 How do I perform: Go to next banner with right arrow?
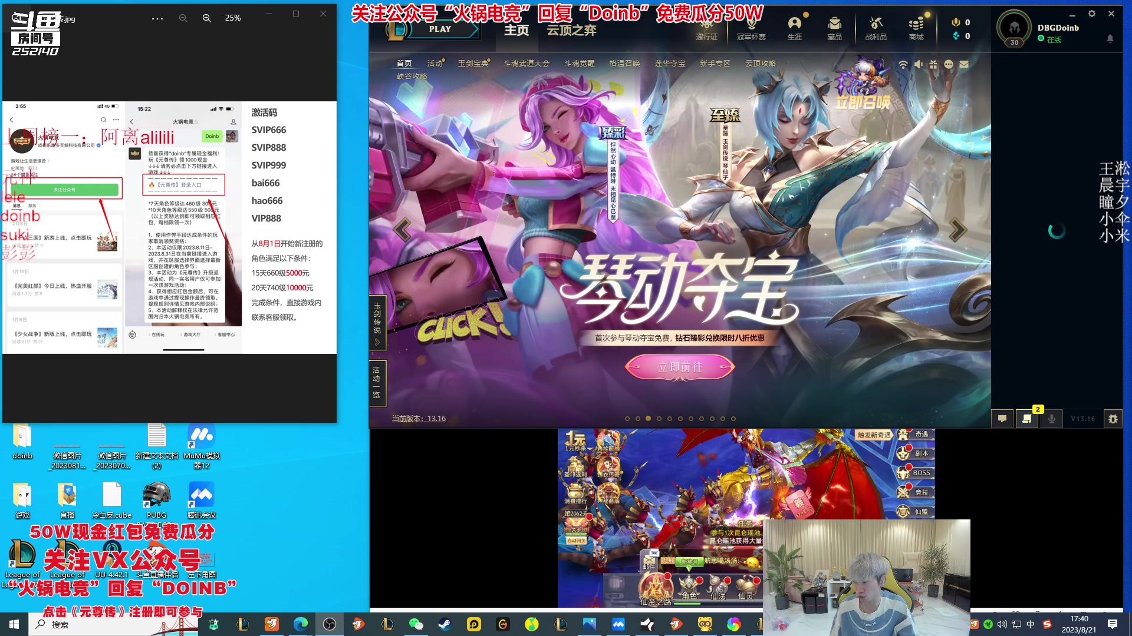(x=958, y=230)
